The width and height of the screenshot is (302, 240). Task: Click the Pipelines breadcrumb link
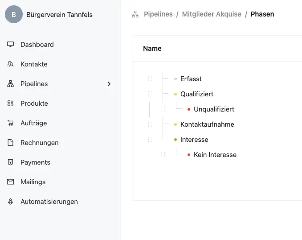[158, 14]
